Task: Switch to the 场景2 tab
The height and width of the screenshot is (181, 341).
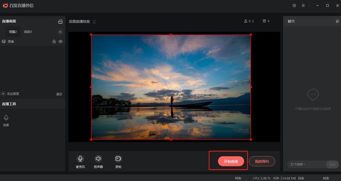Action: pos(13,32)
